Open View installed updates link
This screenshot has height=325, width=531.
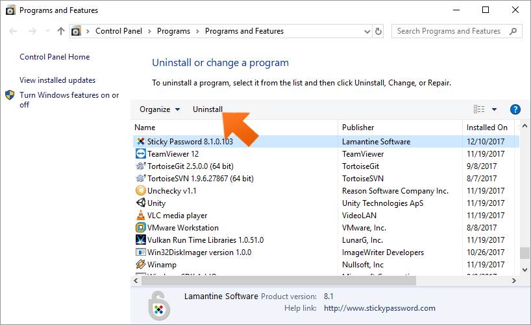(57, 80)
